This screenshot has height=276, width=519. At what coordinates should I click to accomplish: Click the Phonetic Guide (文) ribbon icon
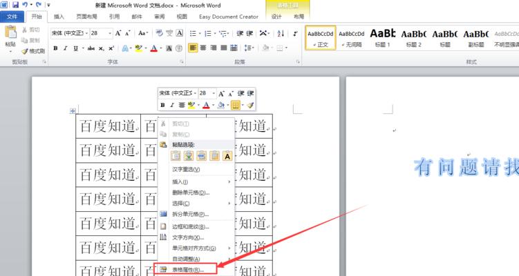169,33
